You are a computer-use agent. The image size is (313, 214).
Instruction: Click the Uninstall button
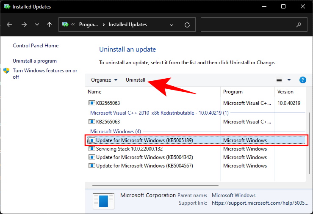pos(136,80)
